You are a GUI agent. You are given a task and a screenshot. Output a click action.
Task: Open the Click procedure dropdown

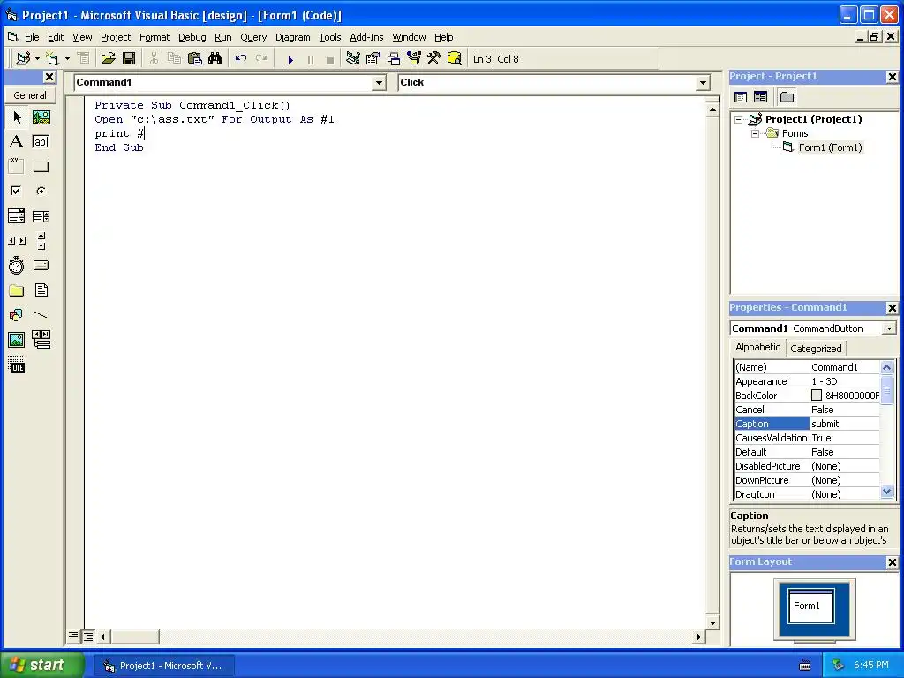[703, 83]
